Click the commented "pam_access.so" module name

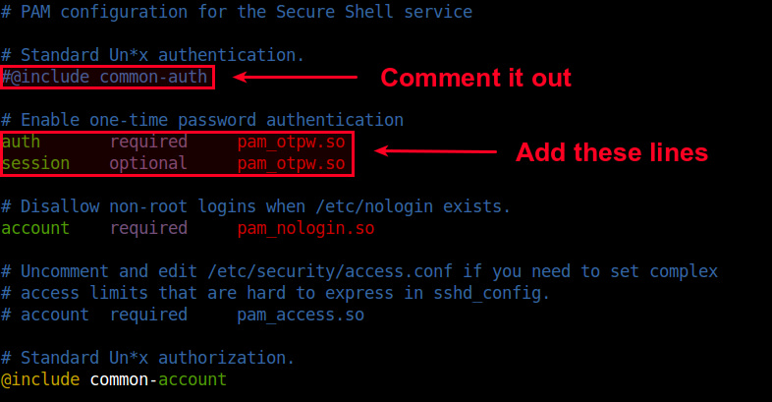coord(301,315)
